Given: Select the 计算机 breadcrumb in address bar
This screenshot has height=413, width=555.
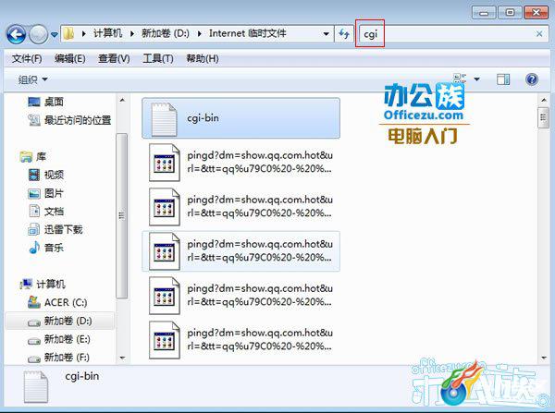Looking at the screenshot, I should [107, 33].
